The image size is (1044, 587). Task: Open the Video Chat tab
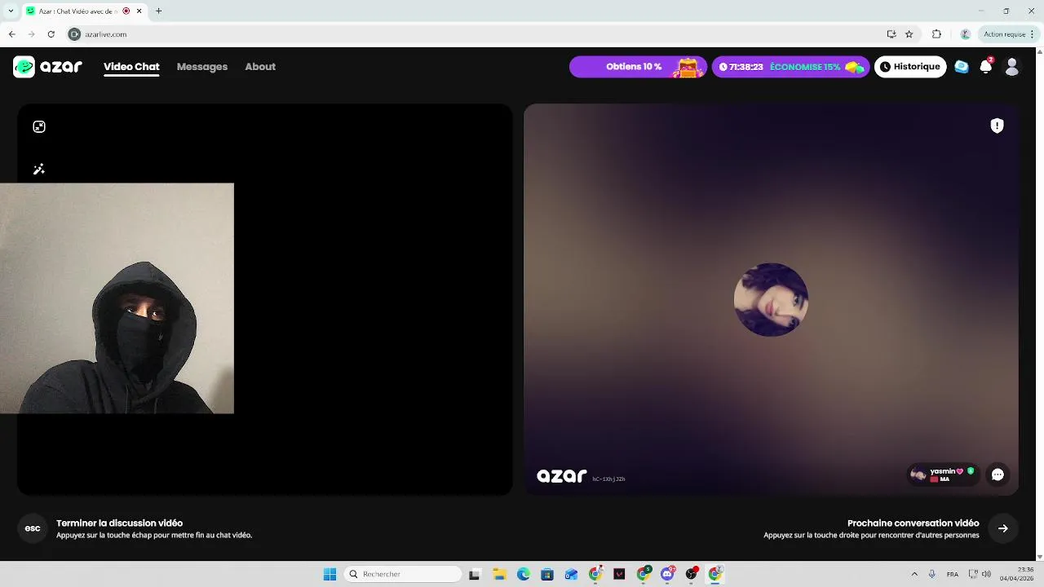point(131,67)
